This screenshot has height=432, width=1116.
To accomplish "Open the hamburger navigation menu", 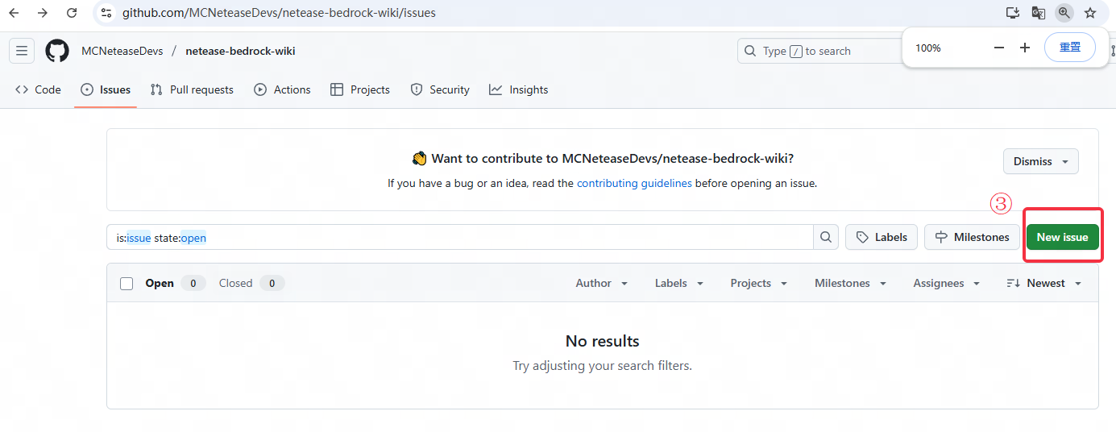I will pyautogui.click(x=22, y=51).
